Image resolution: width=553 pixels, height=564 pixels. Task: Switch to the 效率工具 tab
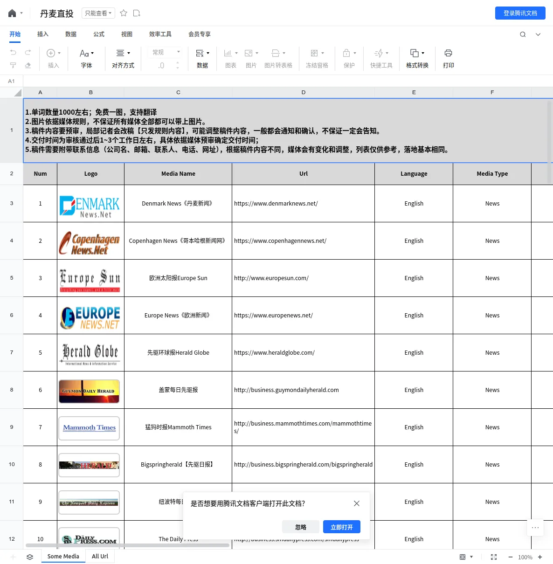tap(160, 34)
